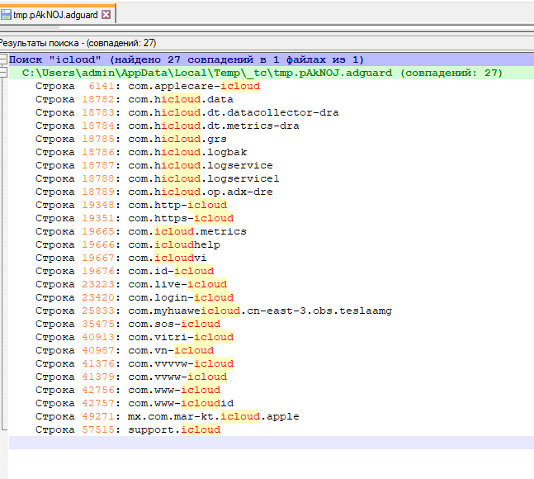The width and height of the screenshot is (534, 479).
Task: Open result line 42756 com.www-icloud
Action: click(128, 391)
